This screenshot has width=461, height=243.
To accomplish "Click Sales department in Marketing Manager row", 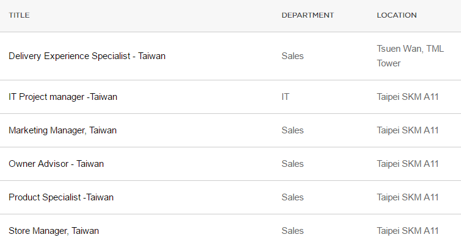I will point(292,130).
